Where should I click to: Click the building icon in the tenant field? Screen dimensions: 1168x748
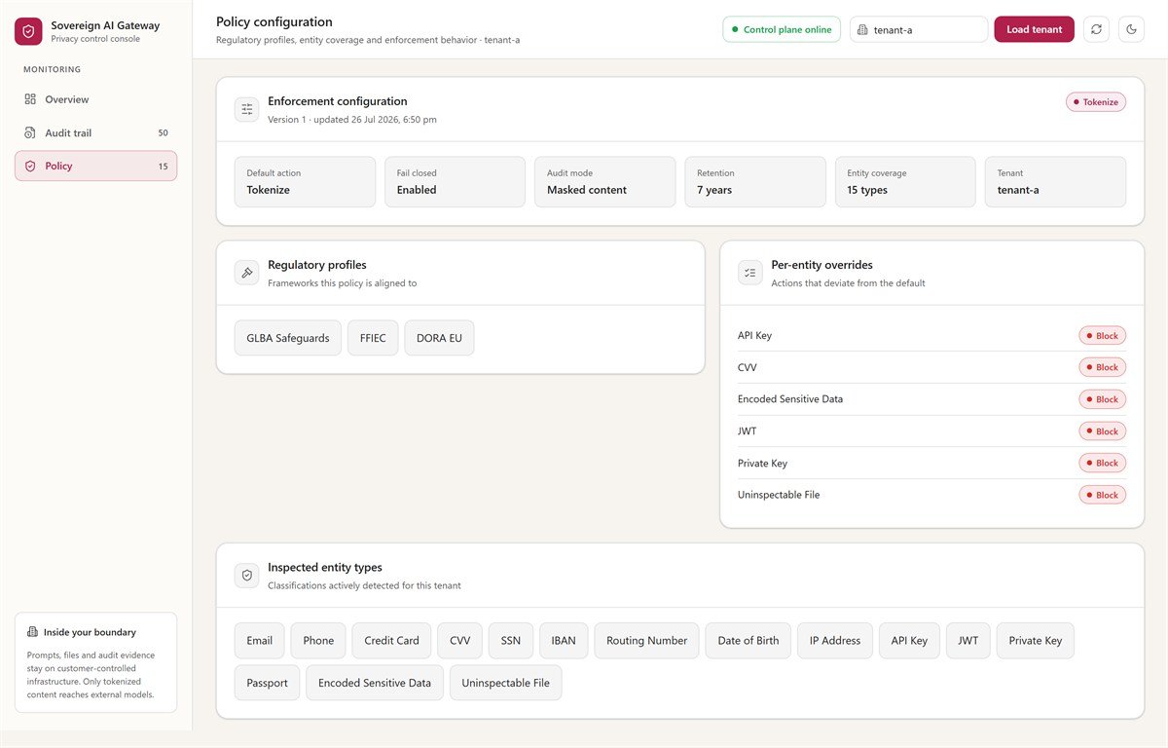[862, 30]
